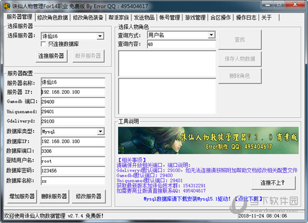Screen dimensions: 308x223
Task: Click the 删除角色 button
Action: [240, 76]
